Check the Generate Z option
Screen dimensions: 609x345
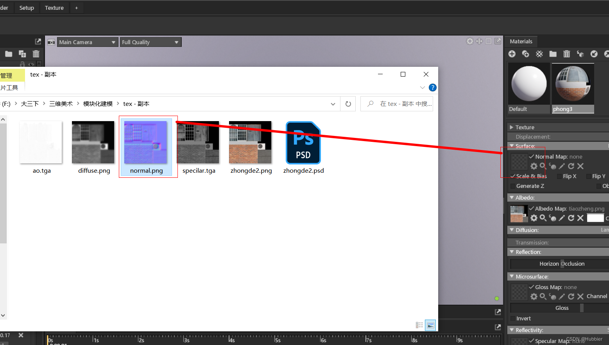[x=512, y=186]
